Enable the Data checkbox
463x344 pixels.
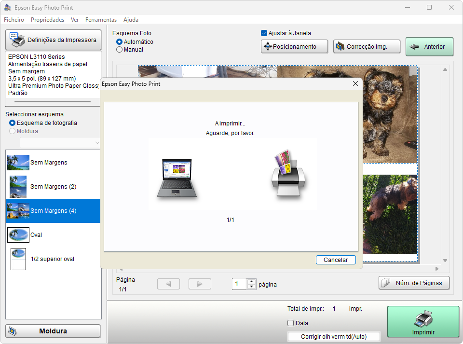pyautogui.click(x=290, y=323)
